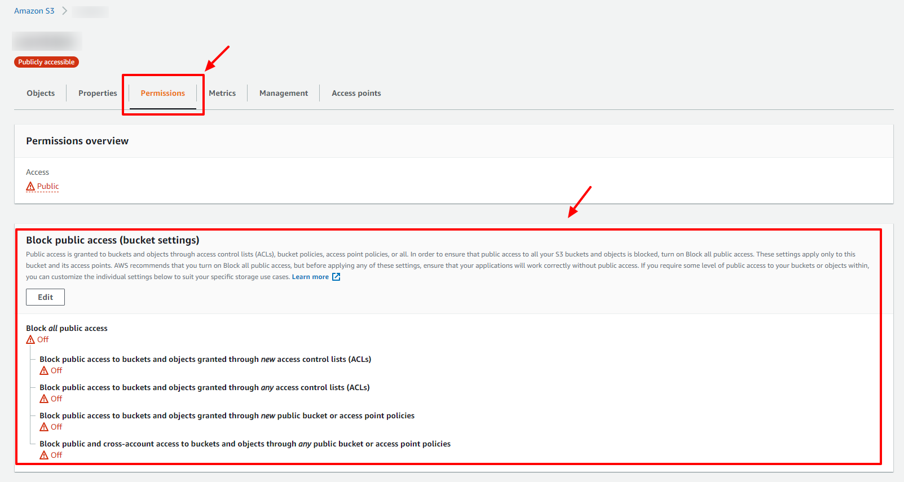The height and width of the screenshot is (482, 904).
Task: Click warning icon under any ACLs setting
Action: pyautogui.click(x=44, y=399)
